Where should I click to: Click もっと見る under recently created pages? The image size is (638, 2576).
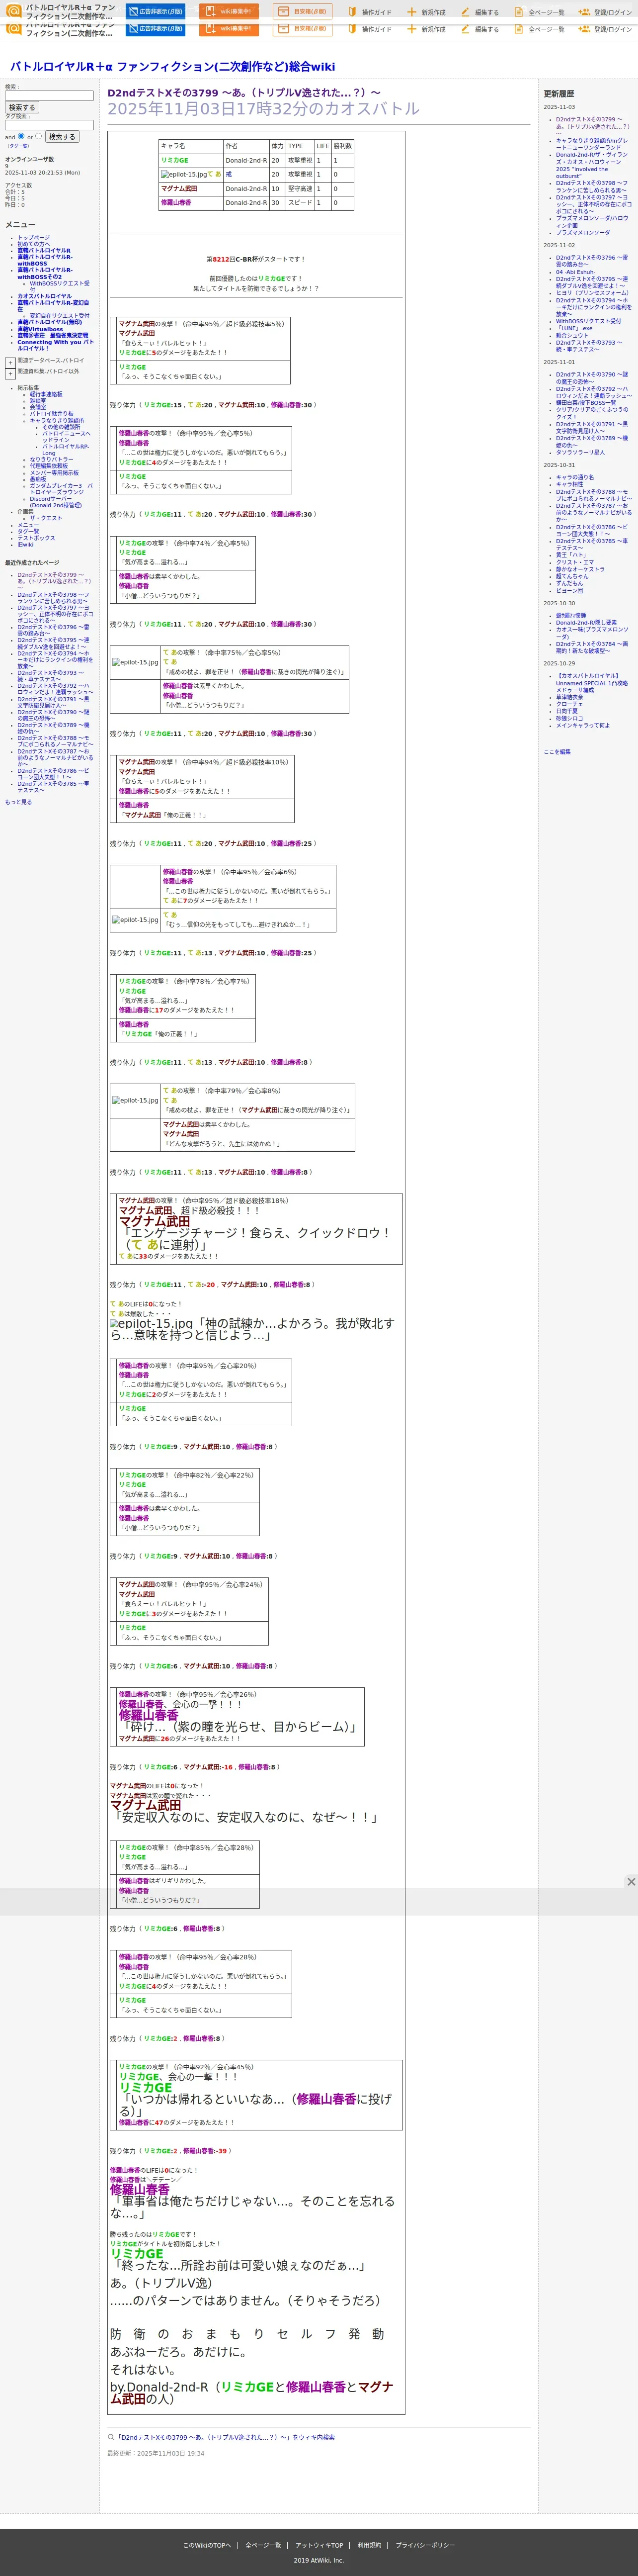click(18, 802)
